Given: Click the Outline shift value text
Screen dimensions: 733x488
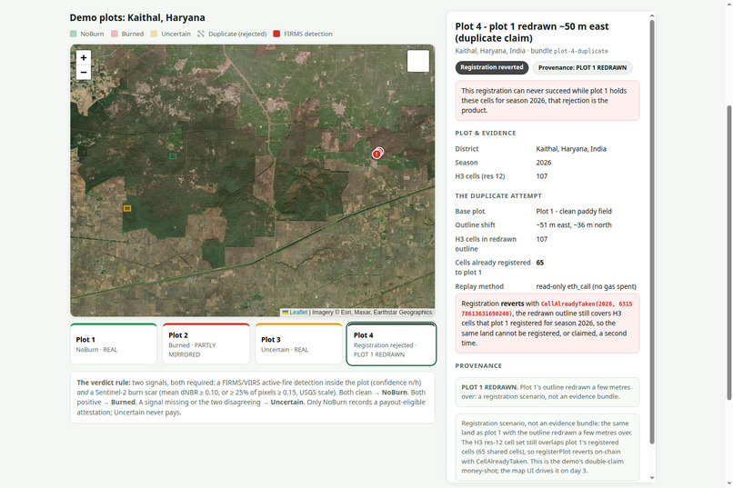Looking at the screenshot, I should pos(574,224).
